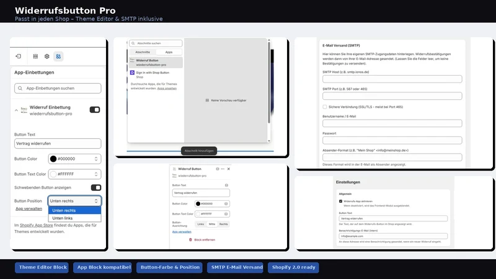Viewport: 496px width, 279px height.
Task: Click the Absender-Format input field
Action: pyautogui.click(x=392, y=157)
